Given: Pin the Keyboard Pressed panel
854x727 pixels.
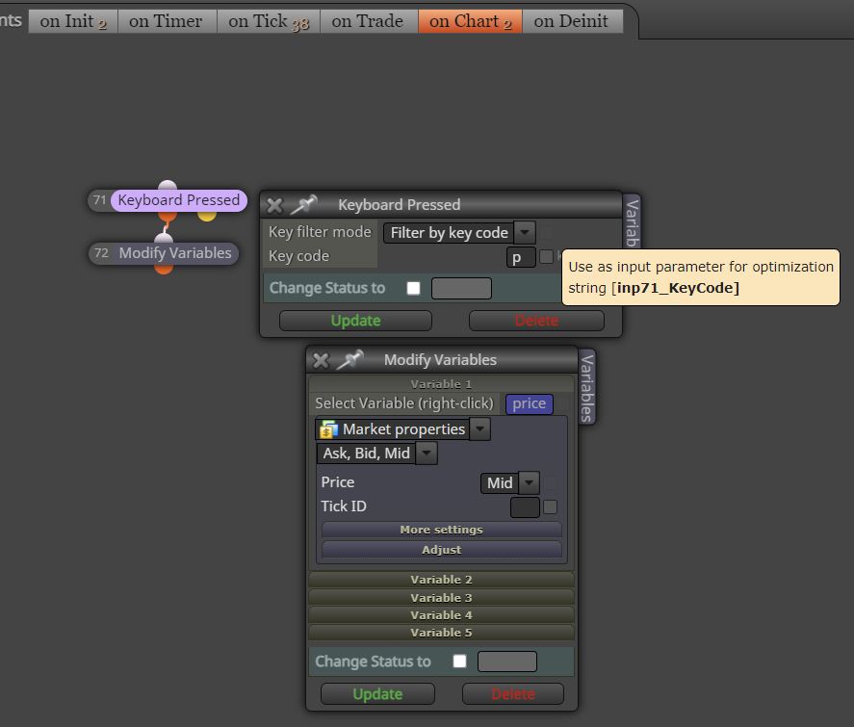Looking at the screenshot, I should [304, 205].
